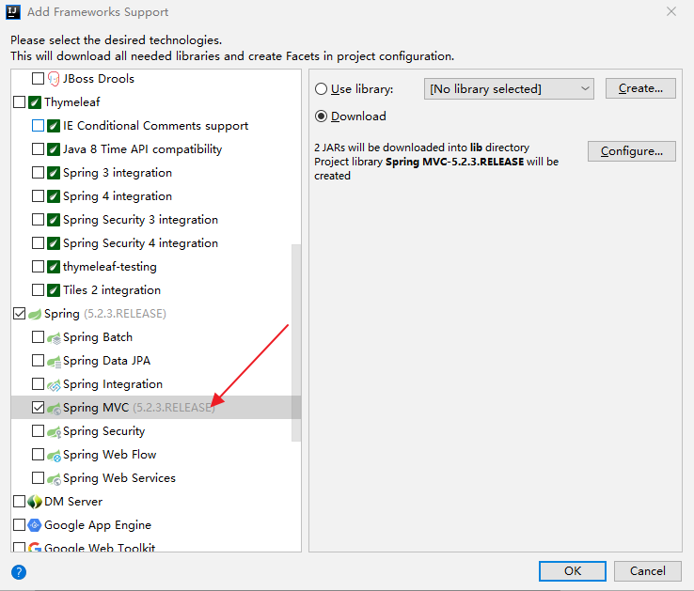Open the help question mark icon
The image size is (694, 591).
[x=19, y=572]
